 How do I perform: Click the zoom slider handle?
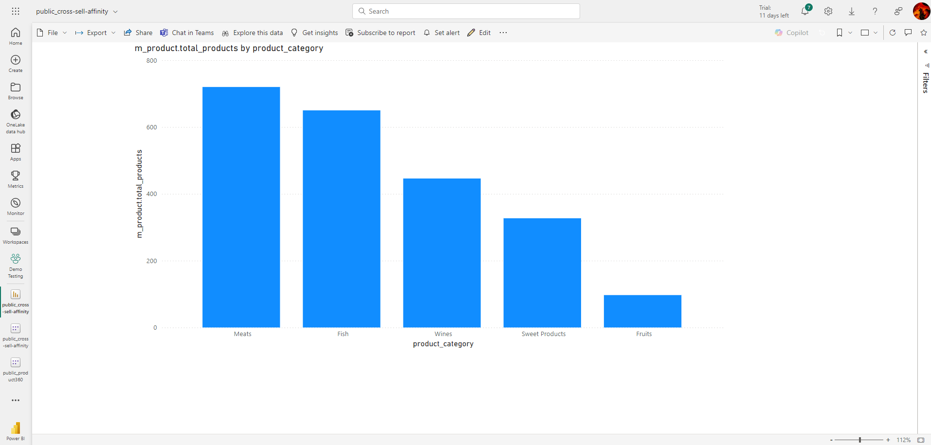coord(860,440)
